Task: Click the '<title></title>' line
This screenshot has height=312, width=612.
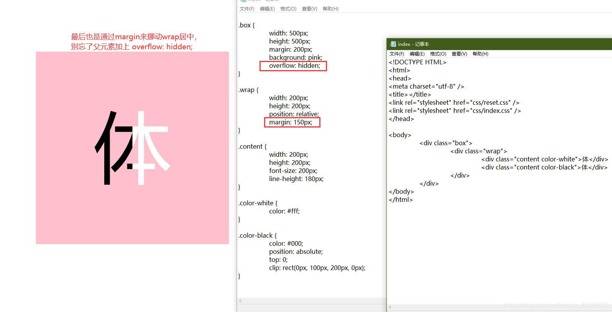Action: click(x=410, y=95)
